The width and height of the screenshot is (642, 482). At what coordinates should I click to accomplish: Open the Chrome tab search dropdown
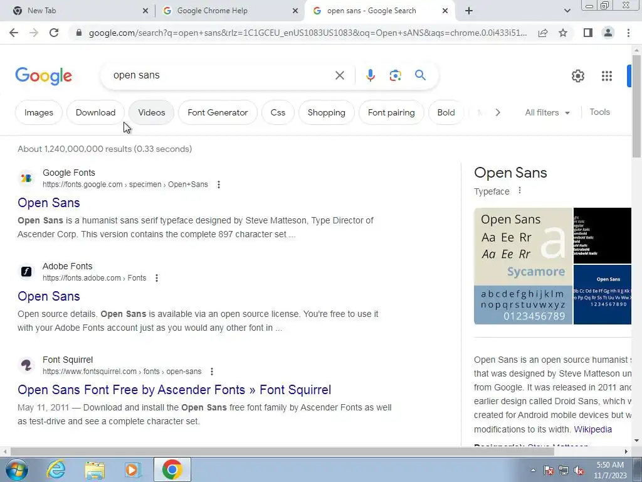567,11
